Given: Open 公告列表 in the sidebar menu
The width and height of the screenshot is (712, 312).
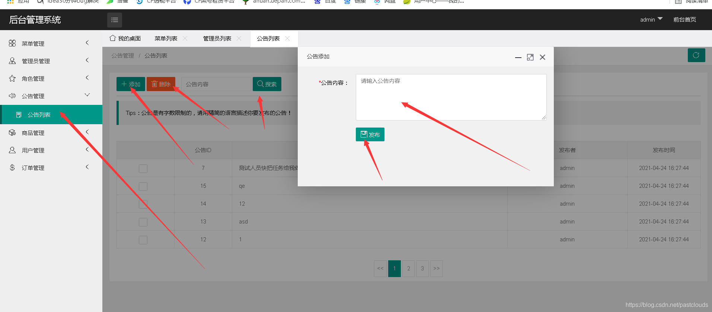Looking at the screenshot, I should (51, 115).
